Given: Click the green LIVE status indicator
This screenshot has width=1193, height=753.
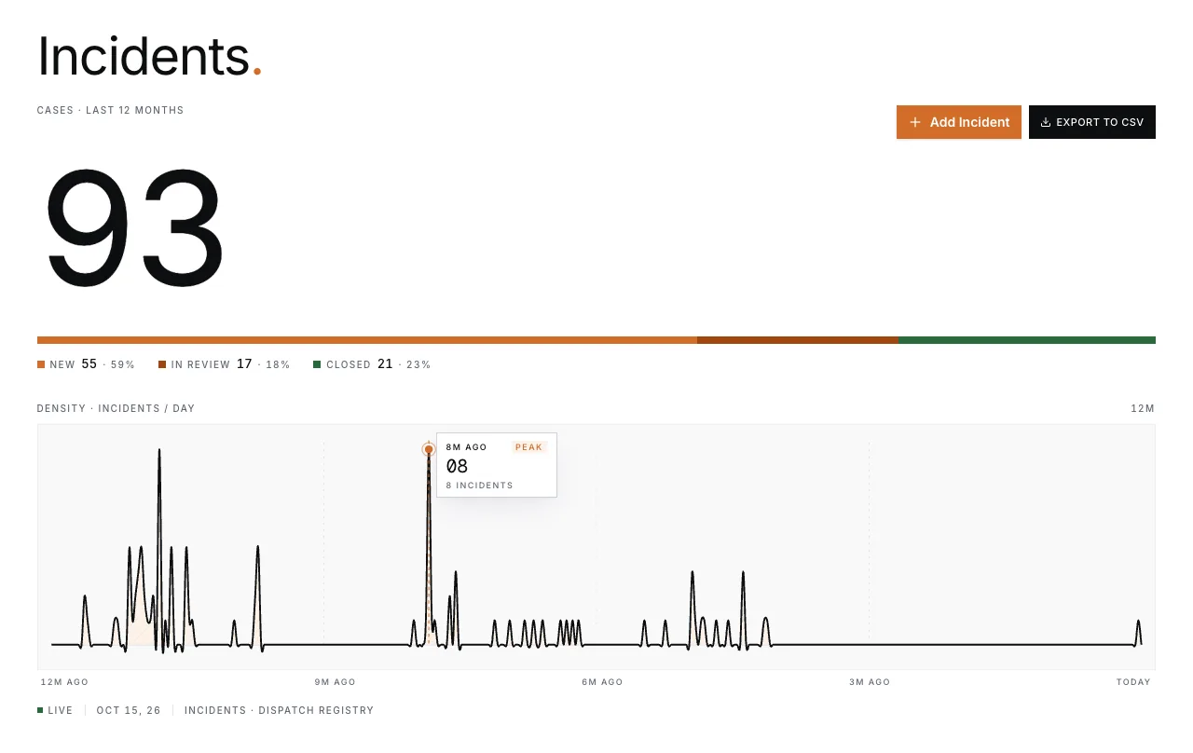Looking at the screenshot, I should [x=40, y=710].
